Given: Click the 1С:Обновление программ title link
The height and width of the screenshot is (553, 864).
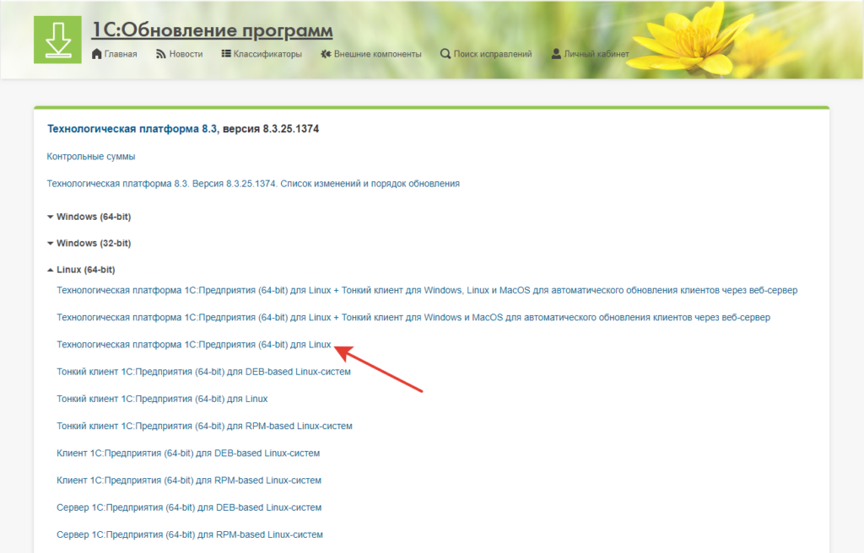Looking at the screenshot, I should click(212, 30).
